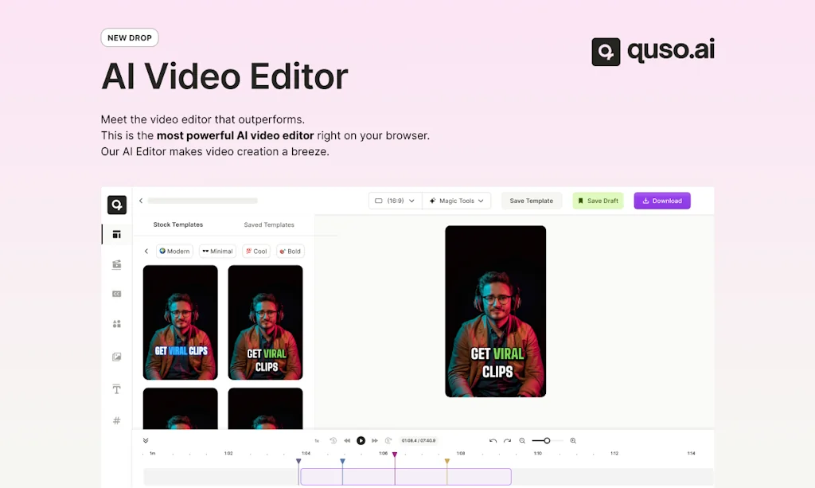The height and width of the screenshot is (488, 815).
Task: Open the Hashtags panel in the sidebar
Action: click(x=116, y=420)
